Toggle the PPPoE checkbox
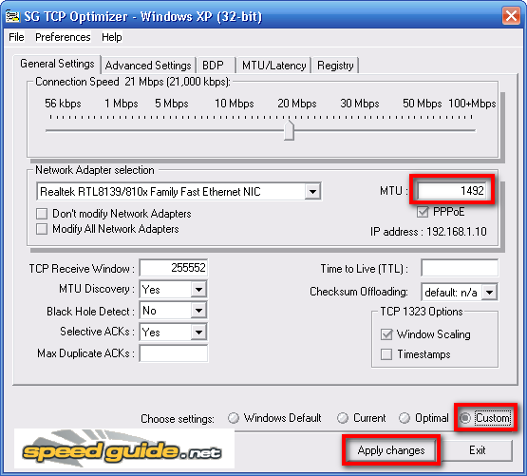 coord(423,212)
